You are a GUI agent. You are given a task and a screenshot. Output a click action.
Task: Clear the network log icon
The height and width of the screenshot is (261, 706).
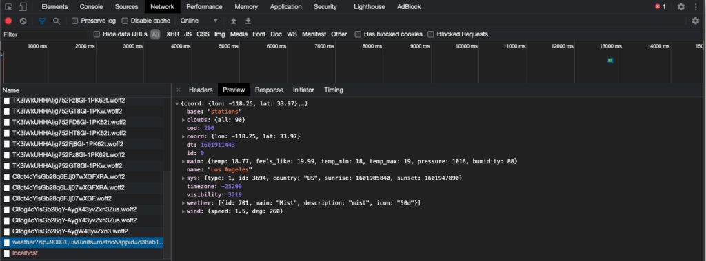[x=23, y=21]
